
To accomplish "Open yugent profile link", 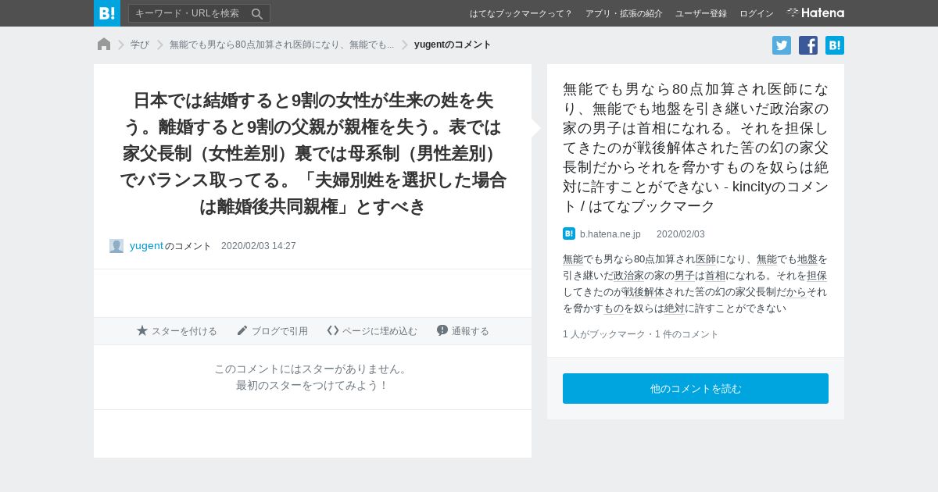I will point(146,245).
